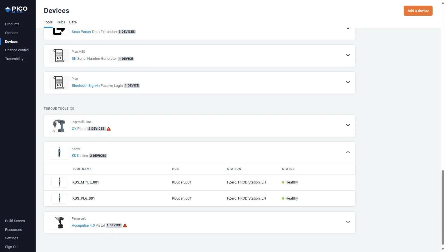Viewport: 445px width, 252px height.
Task: Open the Scan Parser link
Action: (81, 32)
